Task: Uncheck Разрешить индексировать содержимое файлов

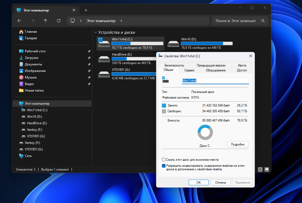Action: pos(164,166)
